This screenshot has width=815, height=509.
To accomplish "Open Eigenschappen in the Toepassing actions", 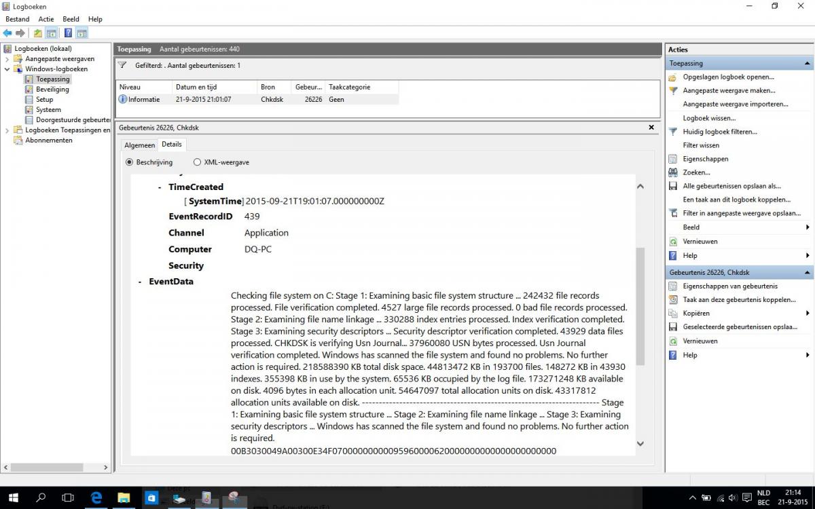I will (706, 159).
